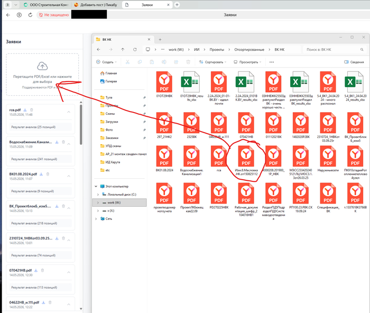
Task: Click the cloud upload icon in drop zone
Action: tap(42, 66)
